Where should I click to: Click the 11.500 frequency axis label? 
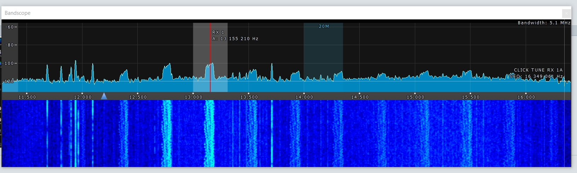click(27, 97)
